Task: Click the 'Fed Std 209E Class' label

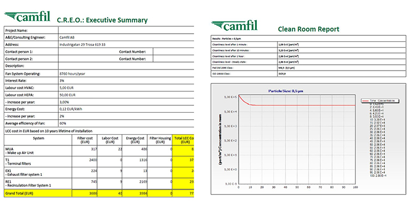Action: tap(223, 68)
